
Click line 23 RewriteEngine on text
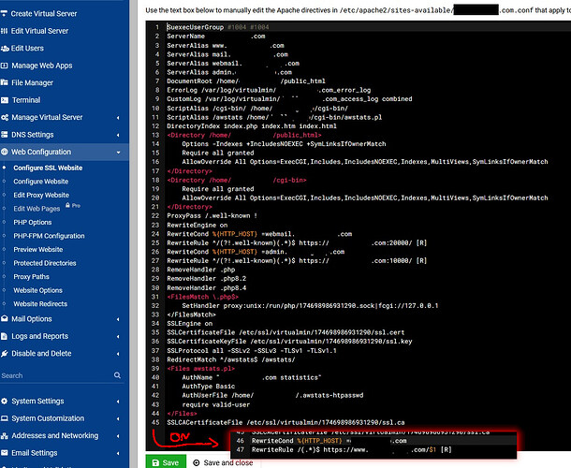pyautogui.click(x=197, y=225)
